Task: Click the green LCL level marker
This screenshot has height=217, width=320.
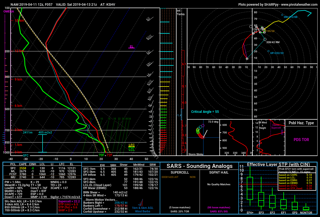Action: (132, 149)
